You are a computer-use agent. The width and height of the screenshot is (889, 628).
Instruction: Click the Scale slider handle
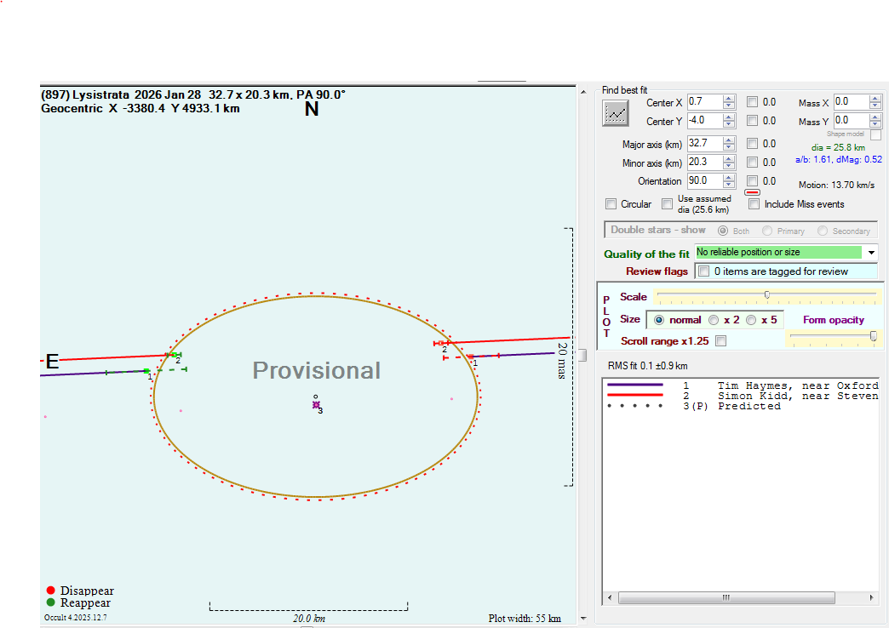[x=767, y=294]
